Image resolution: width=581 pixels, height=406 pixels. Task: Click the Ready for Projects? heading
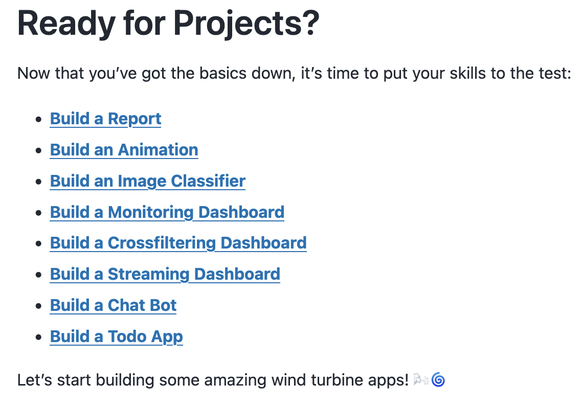(168, 23)
